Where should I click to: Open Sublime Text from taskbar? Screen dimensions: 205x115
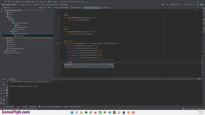click(x=114, y=112)
